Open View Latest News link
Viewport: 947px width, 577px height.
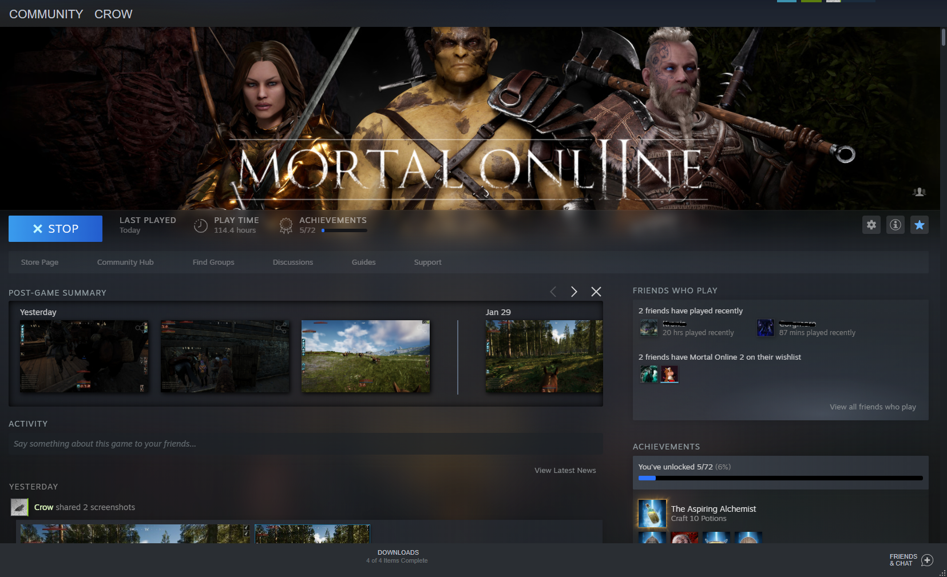[565, 471]
